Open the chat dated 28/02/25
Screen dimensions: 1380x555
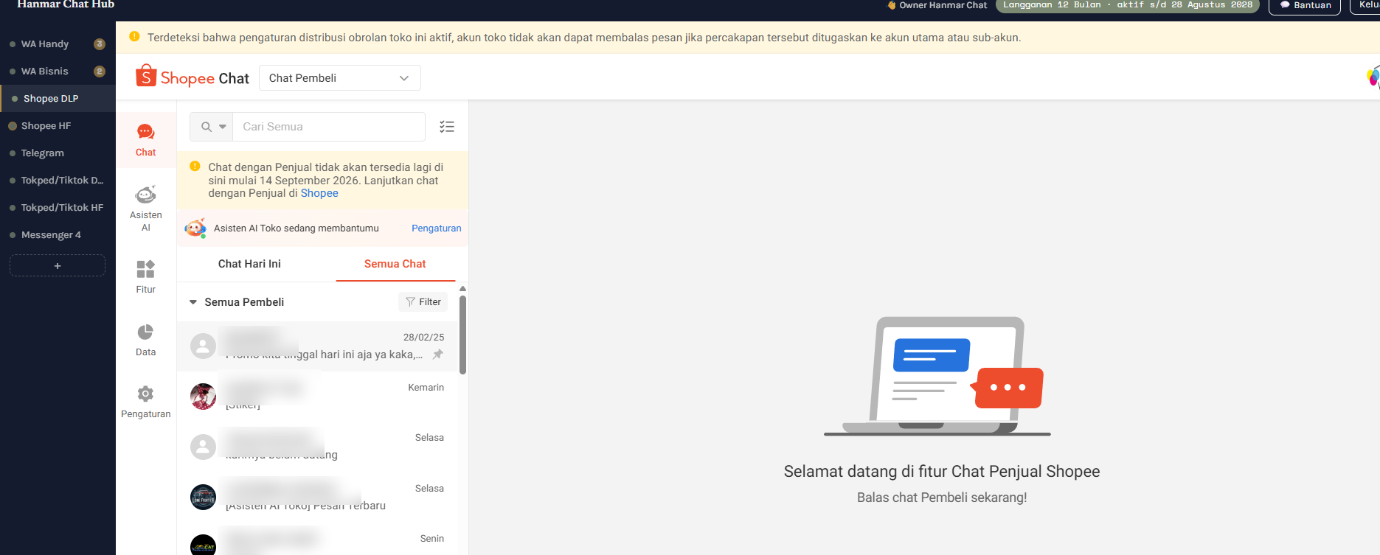[x=317, y=346]
